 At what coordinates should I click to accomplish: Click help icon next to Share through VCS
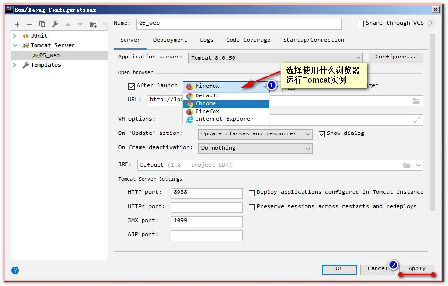(431, 24)
